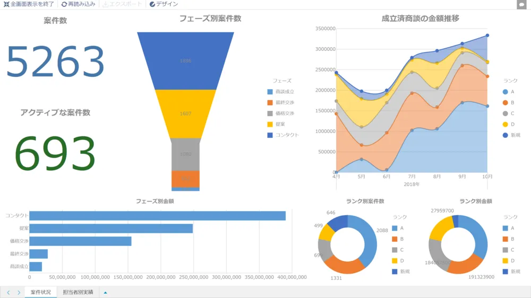
Task: Expand sheet list with the up triangle
Action: point(105,293)
